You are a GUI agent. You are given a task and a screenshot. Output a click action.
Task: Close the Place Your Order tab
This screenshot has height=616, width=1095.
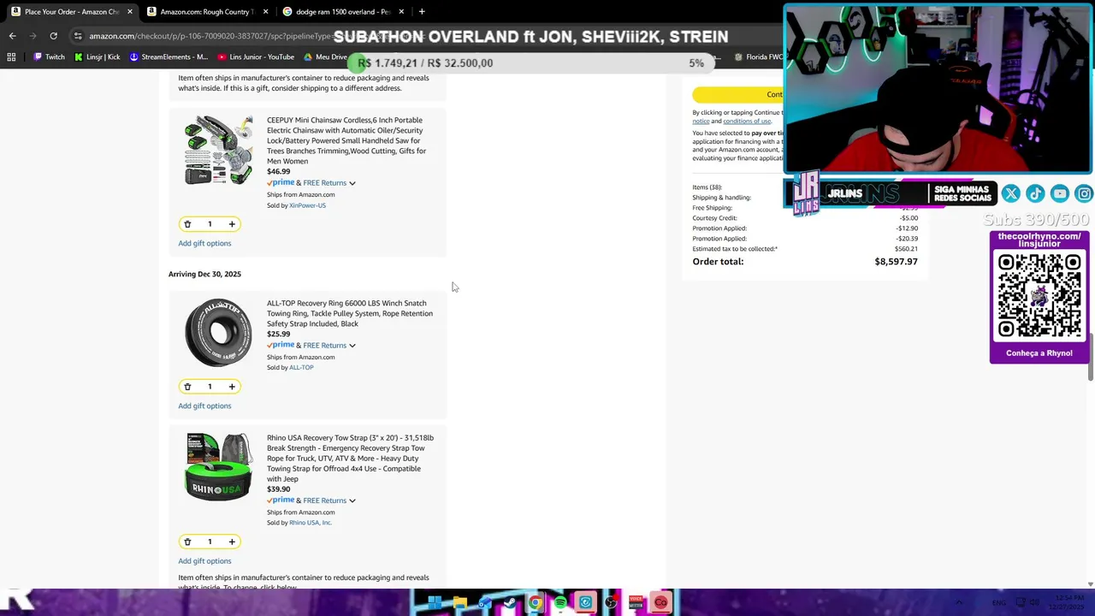coord(129,12)
